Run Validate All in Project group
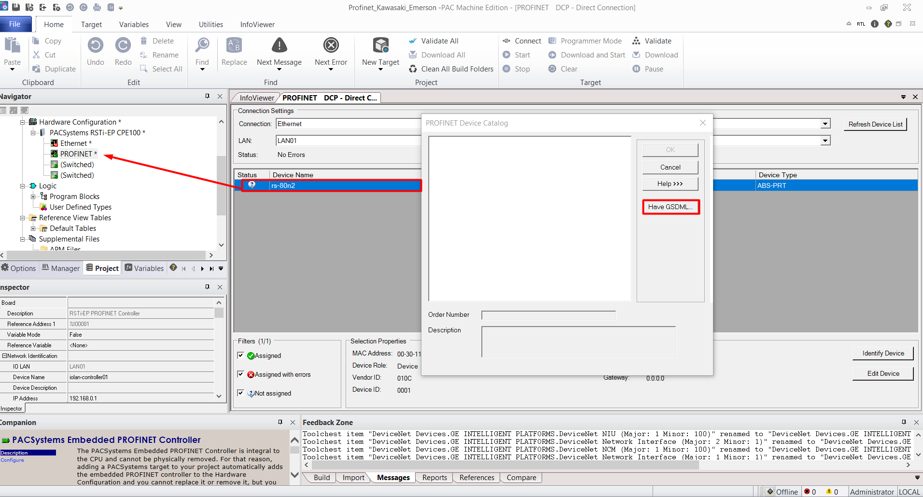The height and width of the screenshot is (497, 923). tap(434, 41)
